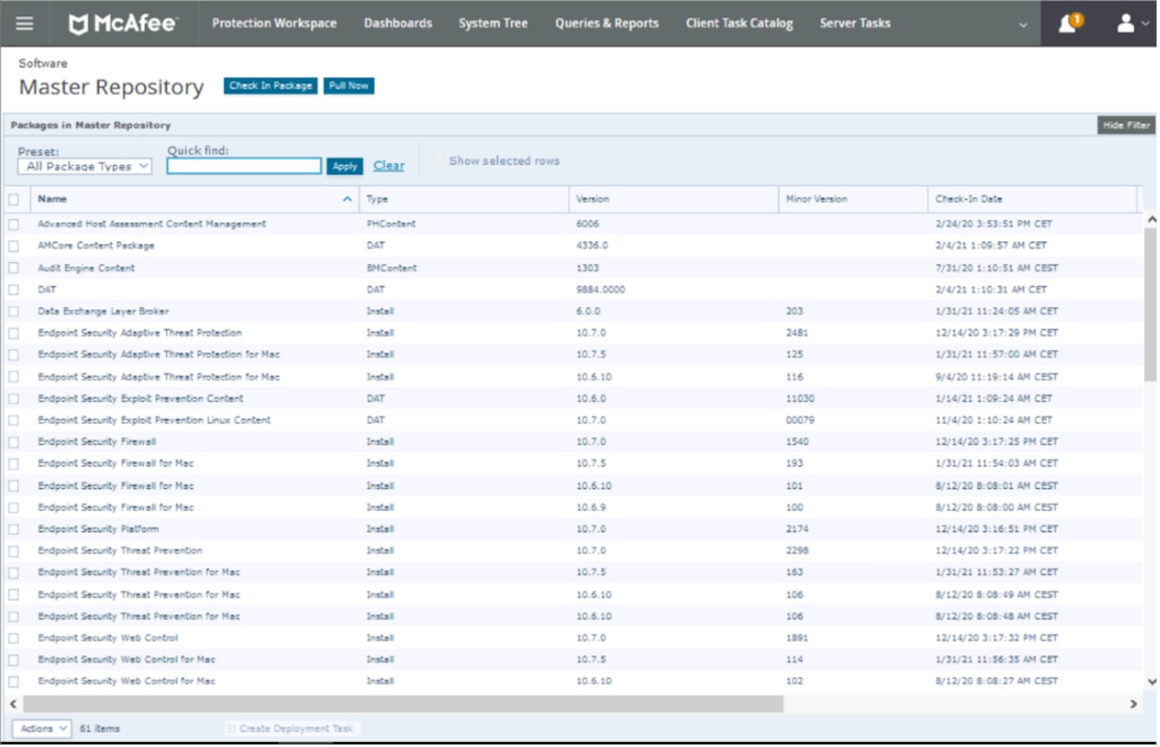Check Audit Engine Content row
The height and width of the screenshot is (747, 1160).
tap(14, 268)
